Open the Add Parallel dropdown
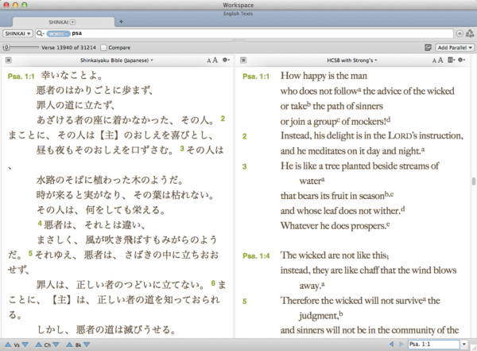Screen dimensions: 477x351 click(x=455, y=48)
